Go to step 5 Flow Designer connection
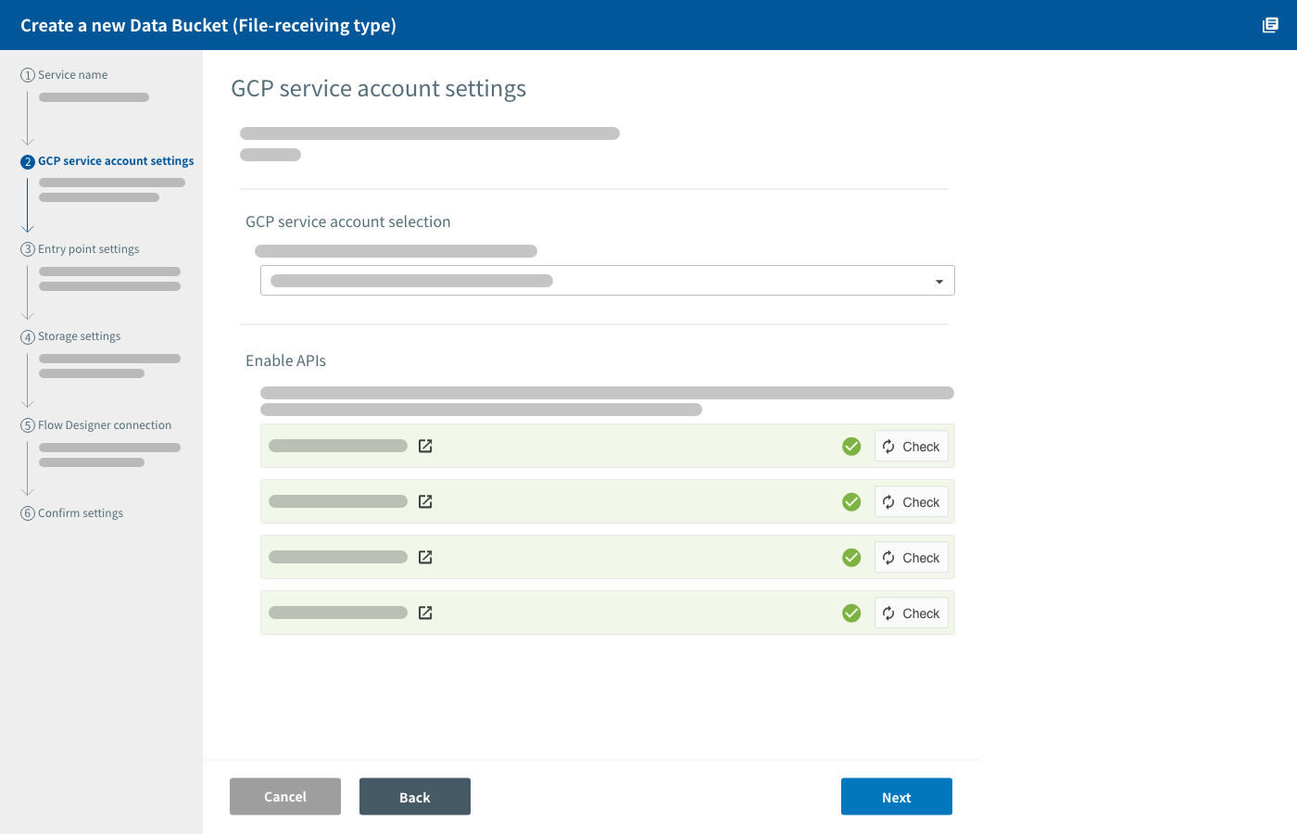1297x834 pixels. [x=96, y=425]
